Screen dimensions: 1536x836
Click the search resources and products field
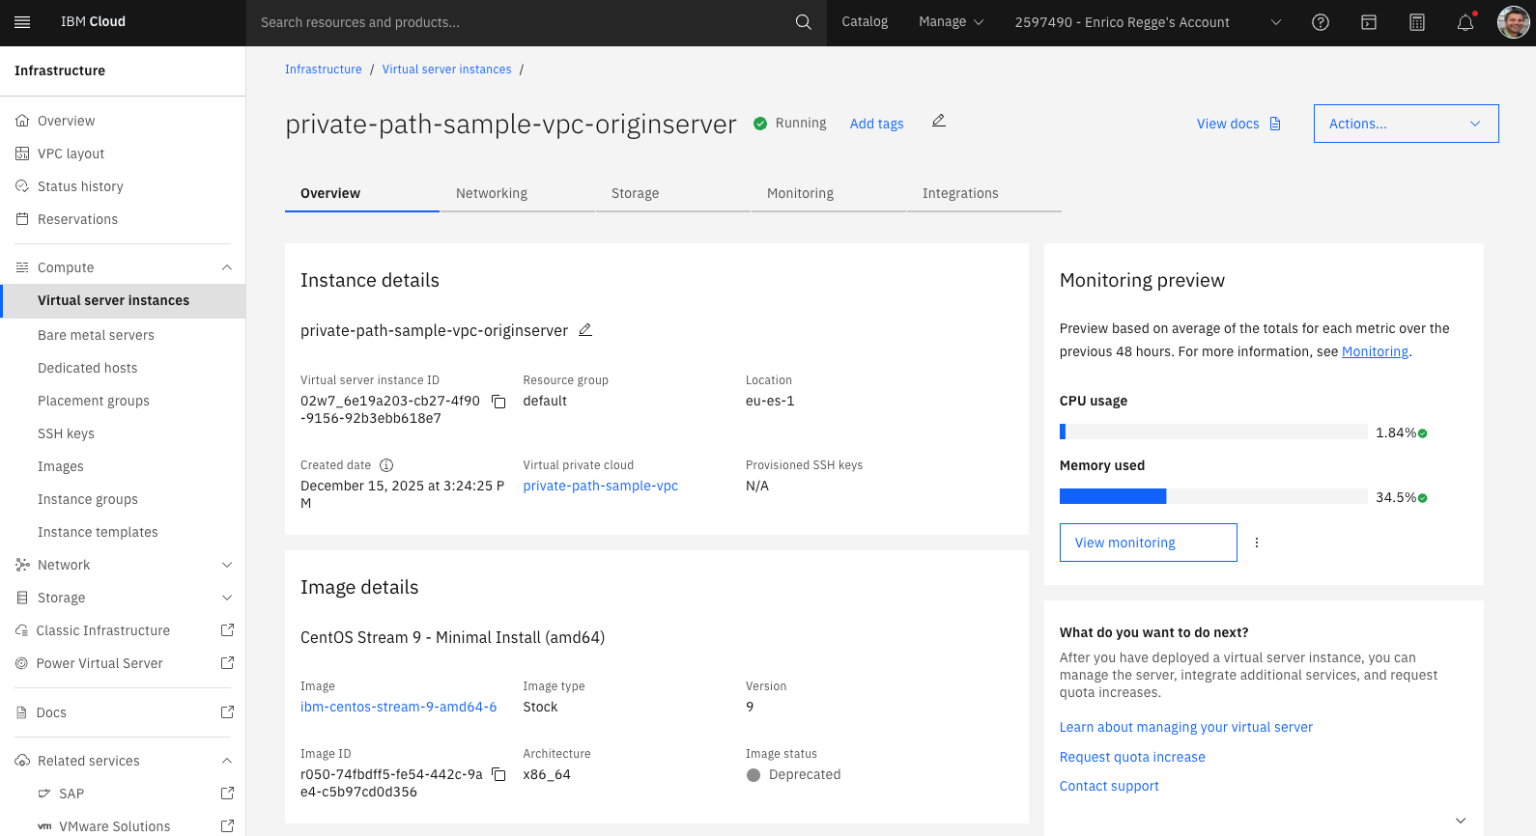pyautogui.click(x=522, y=22)
